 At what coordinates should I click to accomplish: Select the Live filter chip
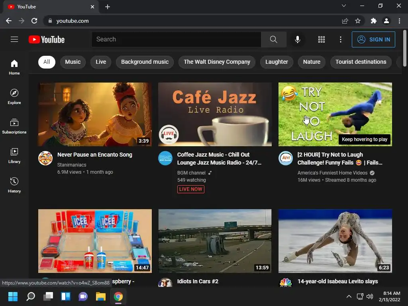(101, 62)
